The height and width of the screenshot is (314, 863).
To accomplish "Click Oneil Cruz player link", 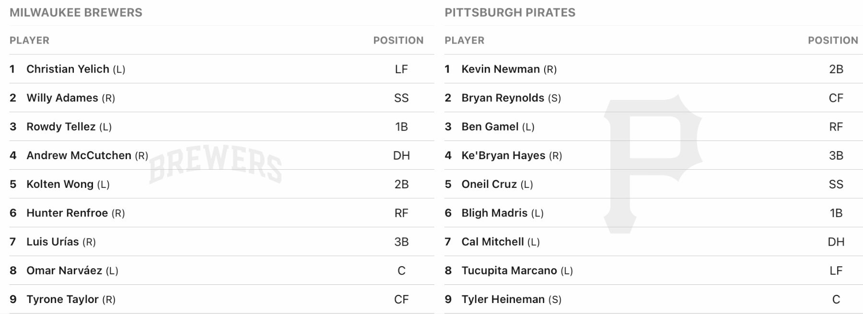I will [x=489, y=184].
